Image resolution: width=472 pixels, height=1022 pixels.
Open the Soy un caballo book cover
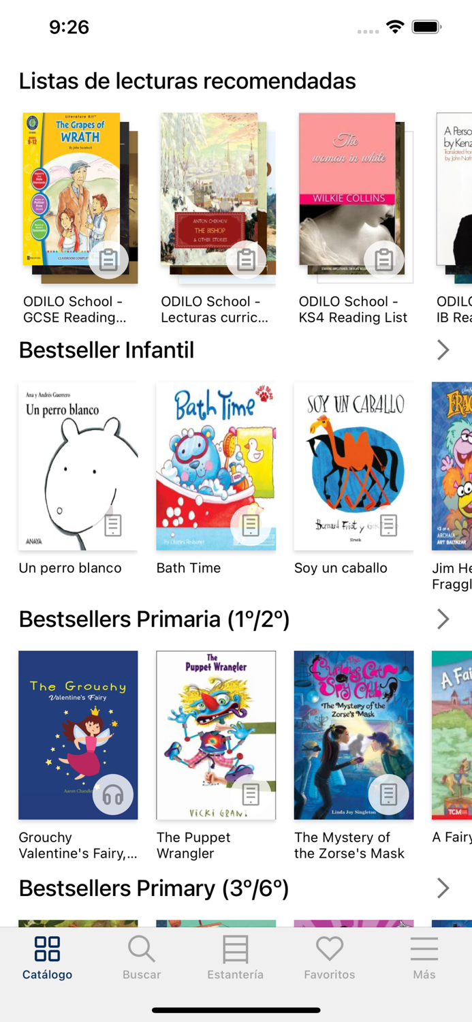click(x=353, y=466)
